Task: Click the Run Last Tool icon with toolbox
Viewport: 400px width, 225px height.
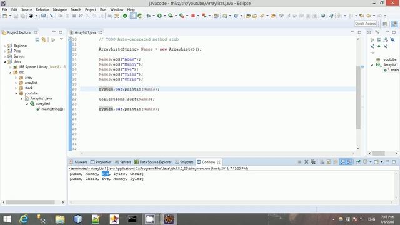Action: (x=182, y=16)
